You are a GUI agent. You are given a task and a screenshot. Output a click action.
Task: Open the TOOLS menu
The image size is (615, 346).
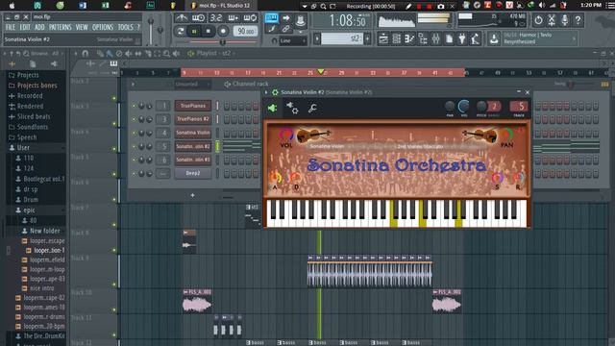click(x=126, y=28)
